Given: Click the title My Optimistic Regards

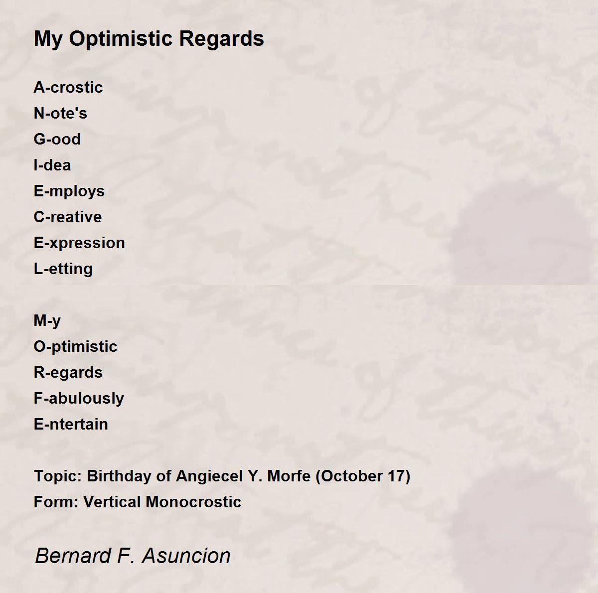Looking at the screenshot, I should pyautogui.click(x=149, y=39).
